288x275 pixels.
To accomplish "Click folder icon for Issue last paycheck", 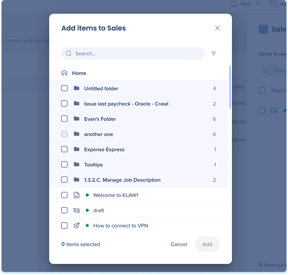I will click(77, 104).
